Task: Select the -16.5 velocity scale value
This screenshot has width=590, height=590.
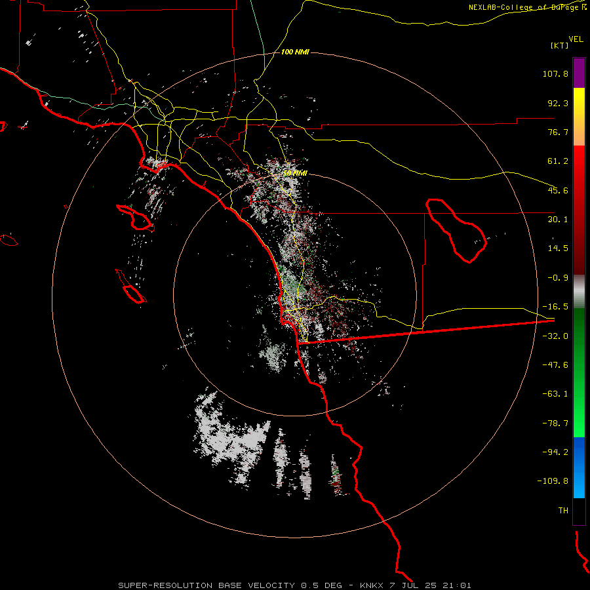Action: 555,307
